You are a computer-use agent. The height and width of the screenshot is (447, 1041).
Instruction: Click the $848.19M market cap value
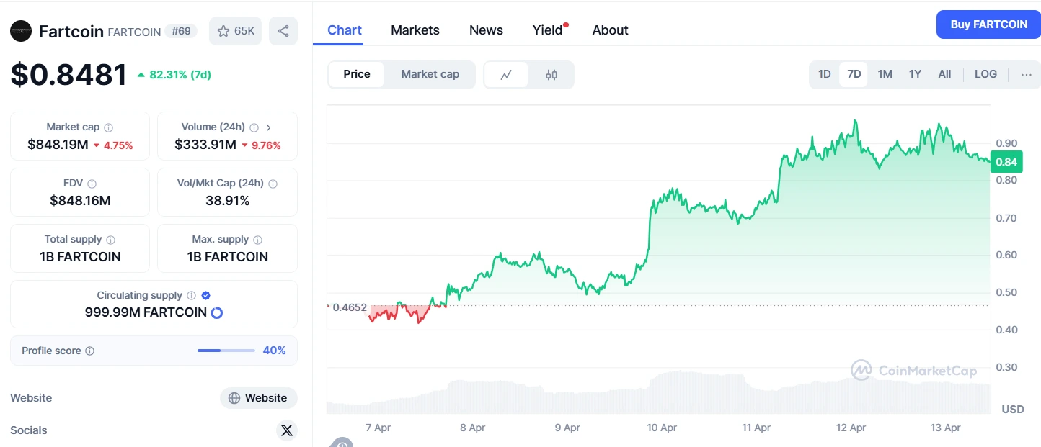point(58,145)
